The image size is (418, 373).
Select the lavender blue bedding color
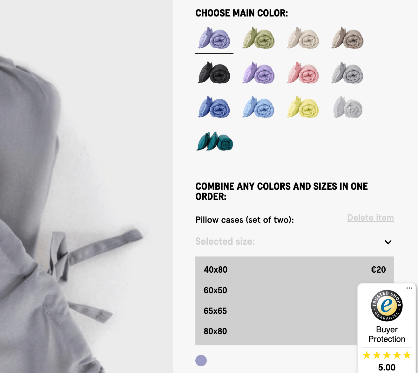tap(214, 38)
